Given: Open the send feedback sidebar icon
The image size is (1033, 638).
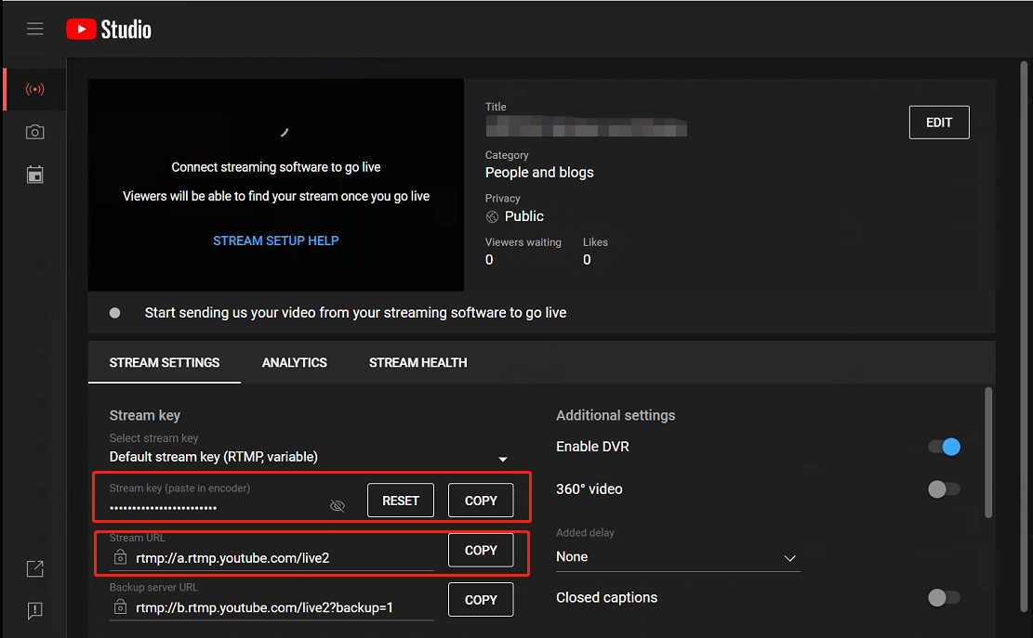Looking at the screenshot, I should (x=35, y=611).
